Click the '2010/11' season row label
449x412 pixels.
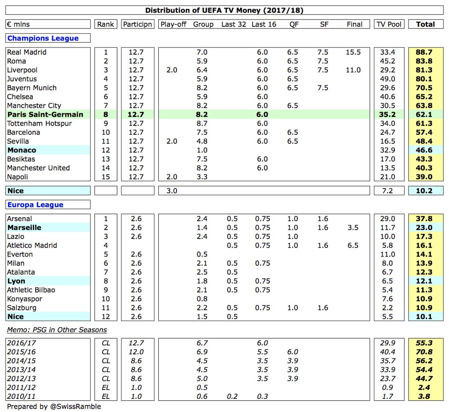tap(22, 397)
